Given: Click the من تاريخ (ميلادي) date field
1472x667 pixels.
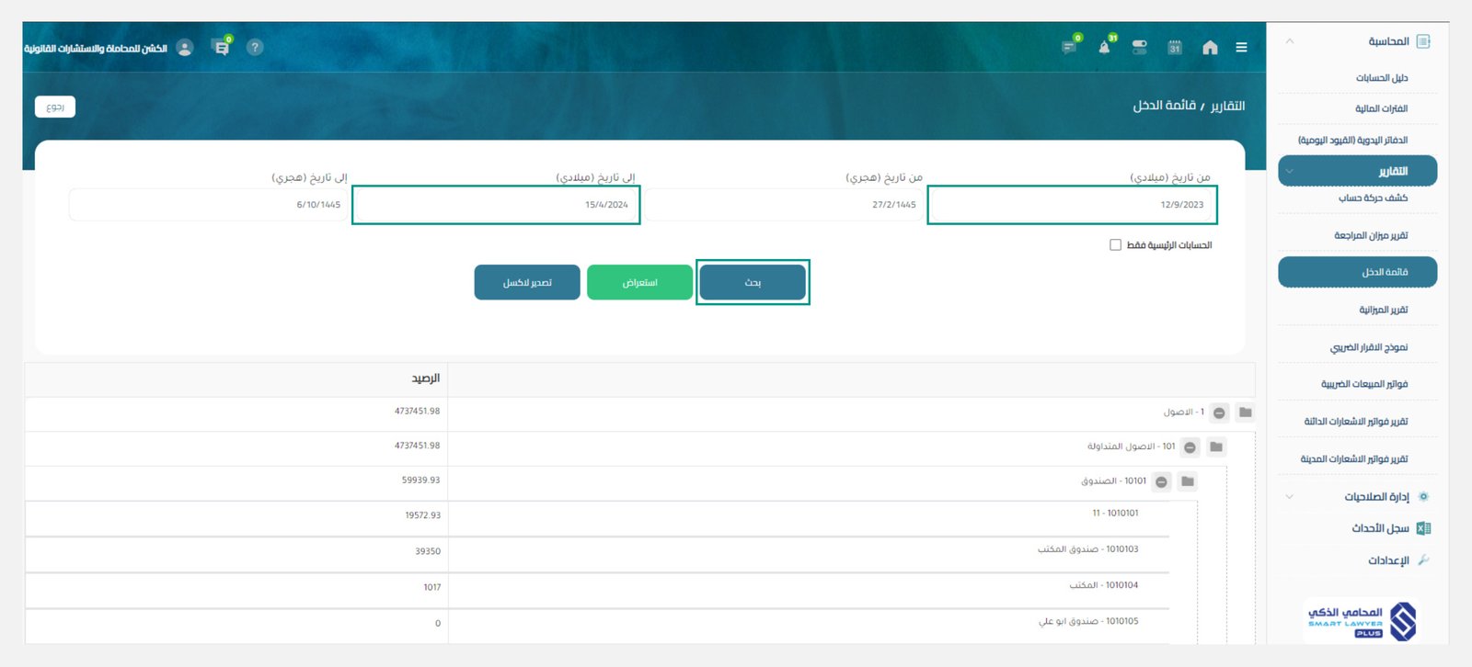Looking at the screenshot, I should pyautogui.click(x=1072, y=205).
